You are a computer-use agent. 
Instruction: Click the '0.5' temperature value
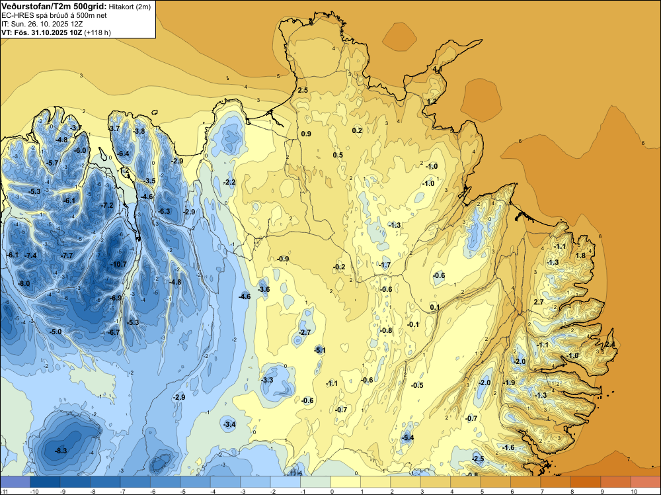click(x=338, y=155)
